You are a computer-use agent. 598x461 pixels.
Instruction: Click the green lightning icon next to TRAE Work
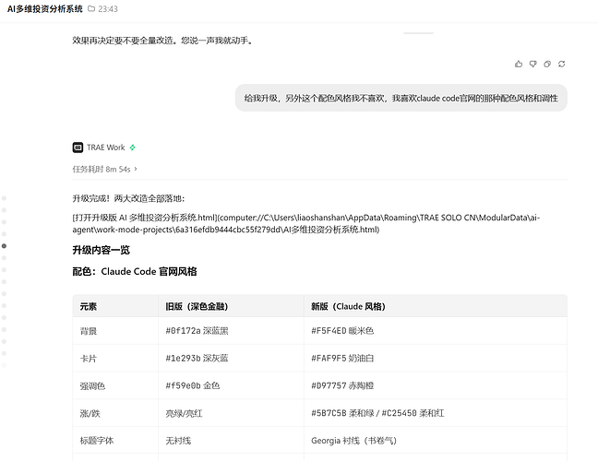132,148
